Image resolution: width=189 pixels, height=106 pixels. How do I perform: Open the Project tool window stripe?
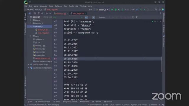[25, 16]
